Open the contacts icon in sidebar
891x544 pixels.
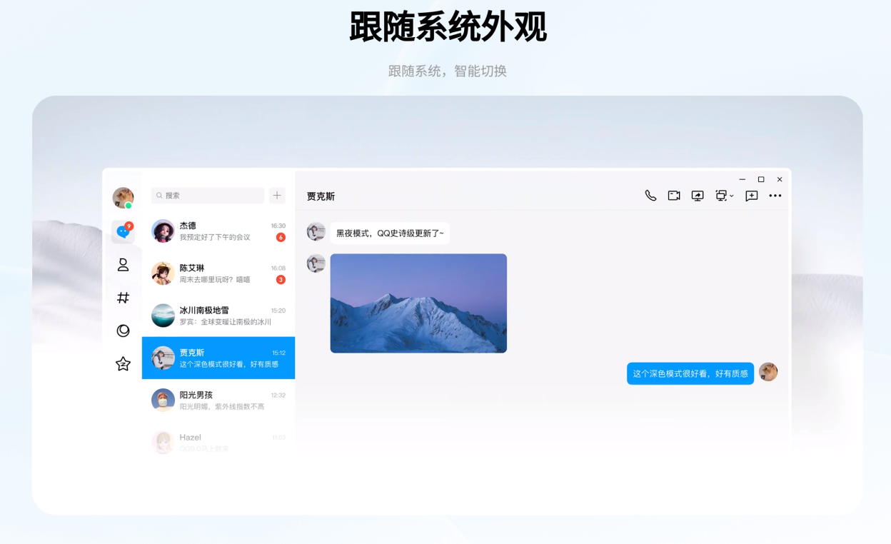click(123, 265)
